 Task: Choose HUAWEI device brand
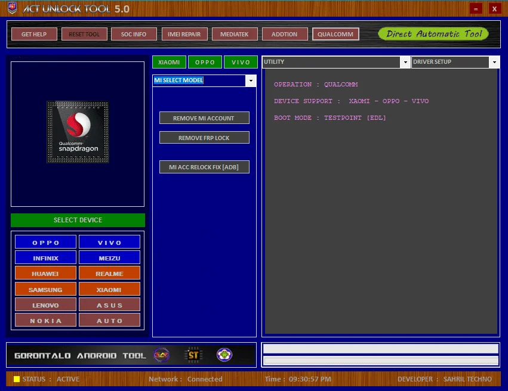point(46,273)
